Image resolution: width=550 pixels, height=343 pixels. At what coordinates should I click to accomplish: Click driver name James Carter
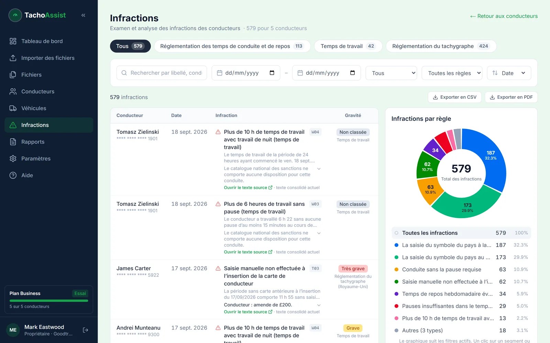134,269
